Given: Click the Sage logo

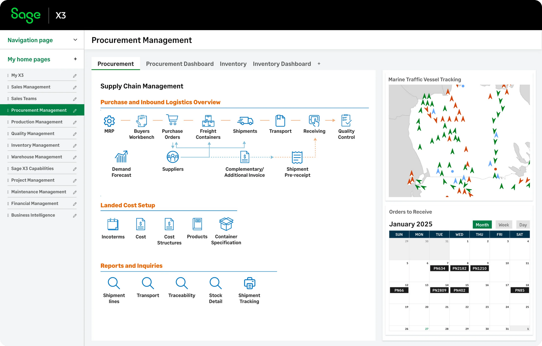Looking at the screenshot, I should pos(26,15).
